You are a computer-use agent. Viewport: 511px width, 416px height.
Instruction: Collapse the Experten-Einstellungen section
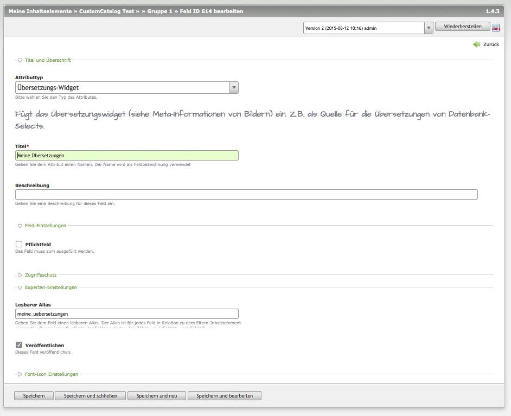50,287
